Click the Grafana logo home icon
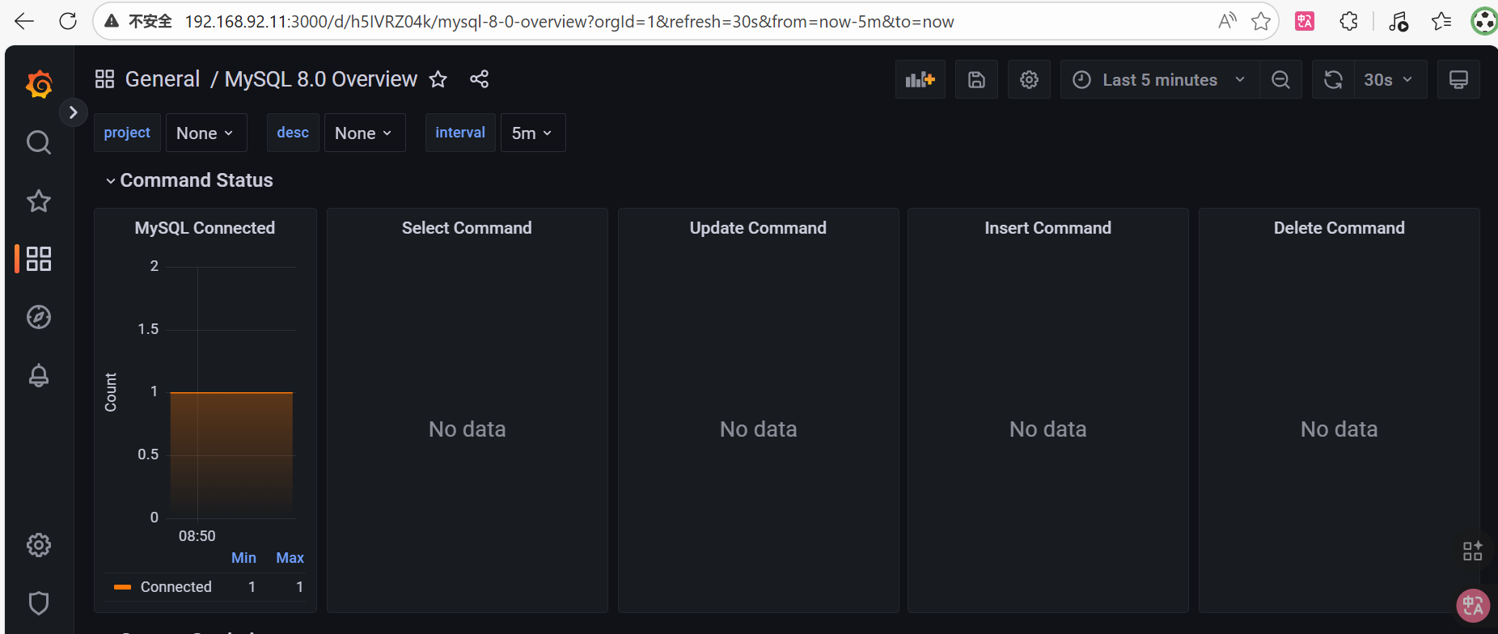 (39, 84)
